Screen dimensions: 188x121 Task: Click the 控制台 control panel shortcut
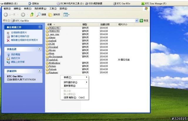34,4
